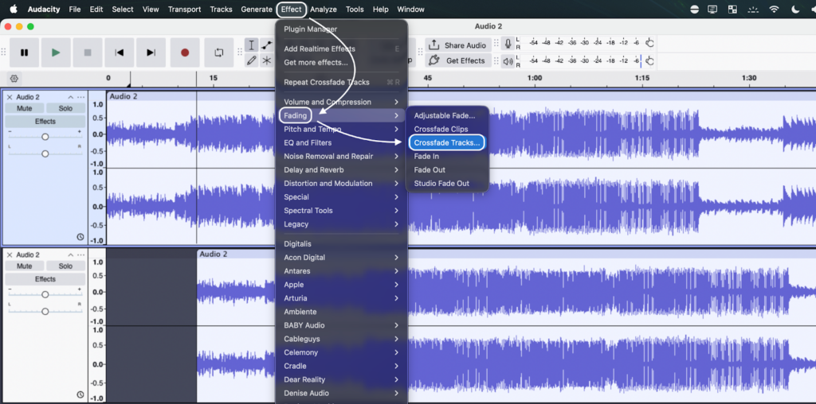Skip to end of project

151,52
